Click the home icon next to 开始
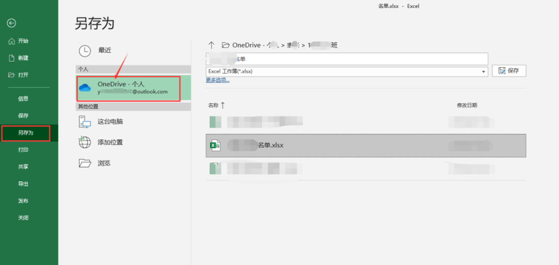The image size is (559, 265). pos(11,41)
